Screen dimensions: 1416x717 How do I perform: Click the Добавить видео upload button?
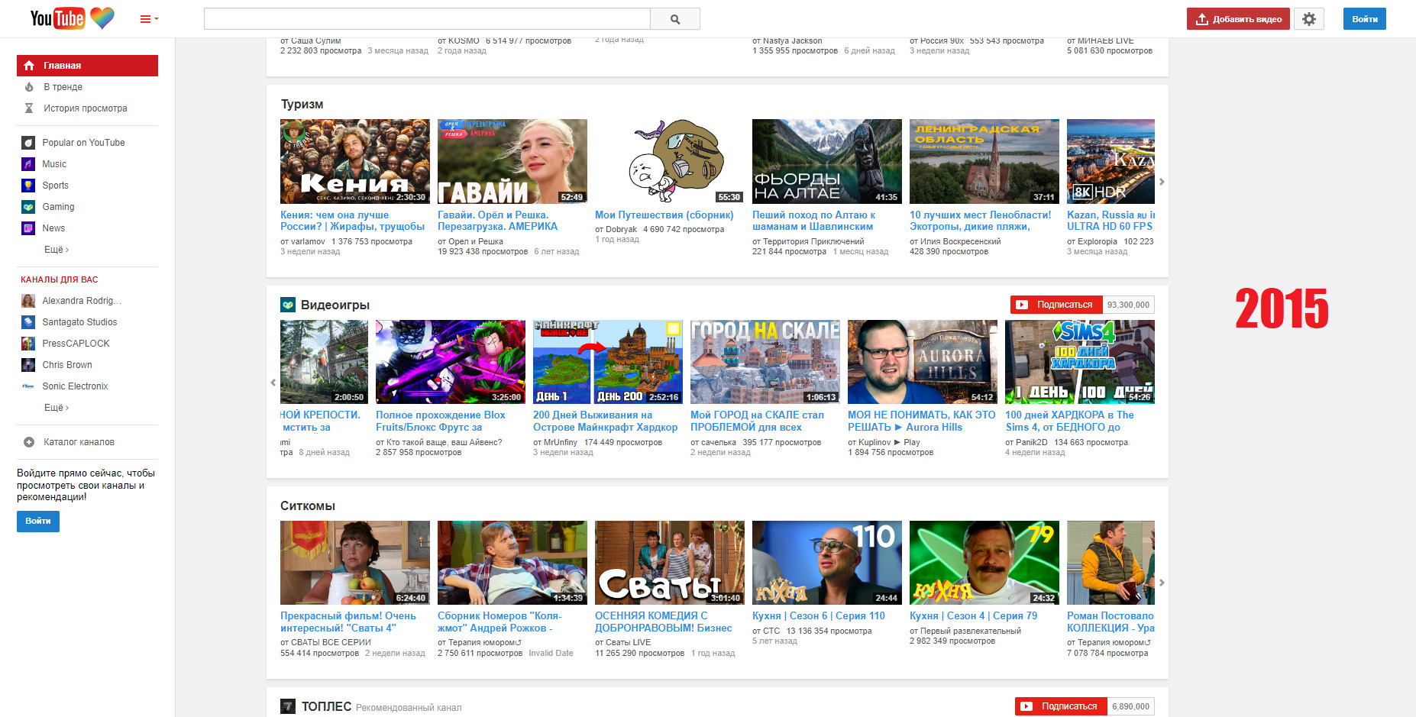coord(1237,19)
